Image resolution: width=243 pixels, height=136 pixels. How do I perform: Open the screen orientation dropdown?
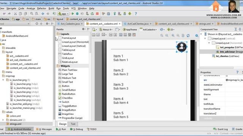[x=118, y=29]
